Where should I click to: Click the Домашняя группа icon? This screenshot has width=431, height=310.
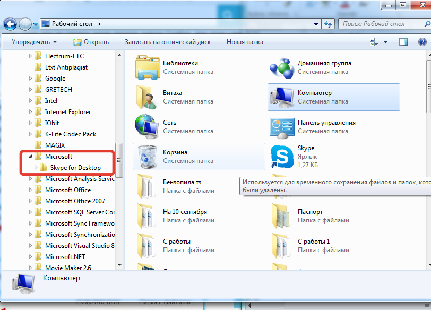pos(282,67)
